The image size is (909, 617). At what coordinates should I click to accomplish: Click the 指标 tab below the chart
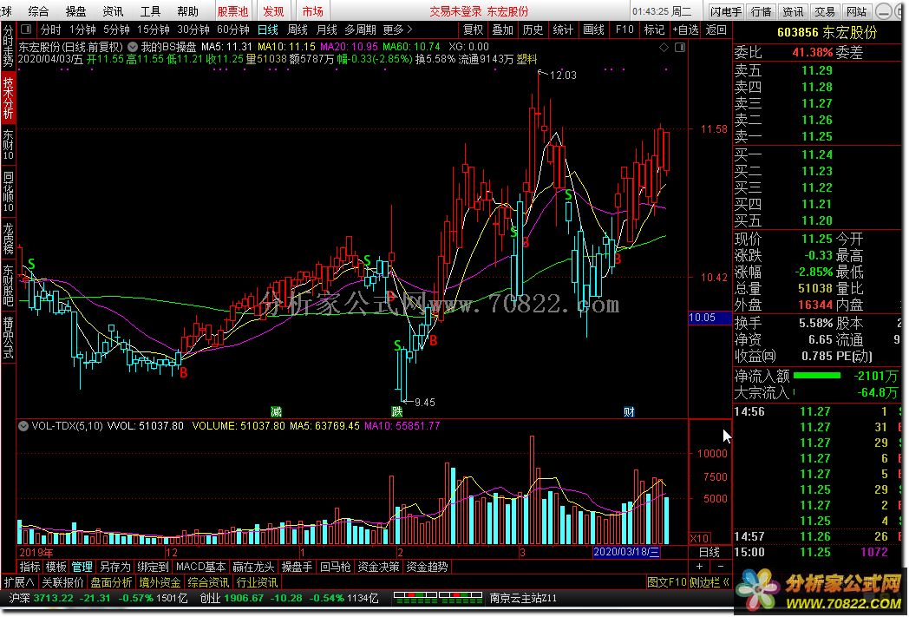[x=29, y=568]
